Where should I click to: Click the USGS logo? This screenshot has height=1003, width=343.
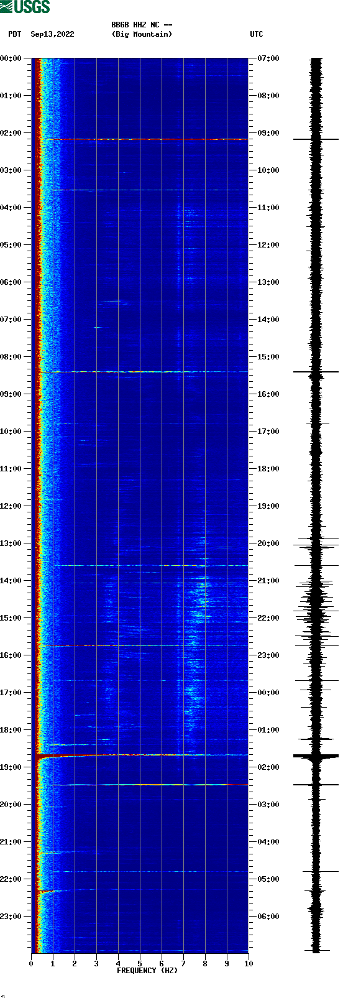click(25, 7)
